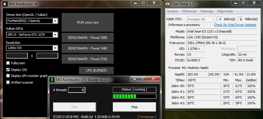263x119 pixels.
Task: Click the Frekvence 3591.37MHz value
Action: point(222,43)
